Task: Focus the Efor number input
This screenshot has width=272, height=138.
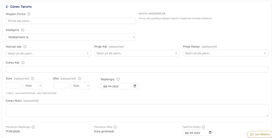Action: pyautogui.click(x=61, y=85)
